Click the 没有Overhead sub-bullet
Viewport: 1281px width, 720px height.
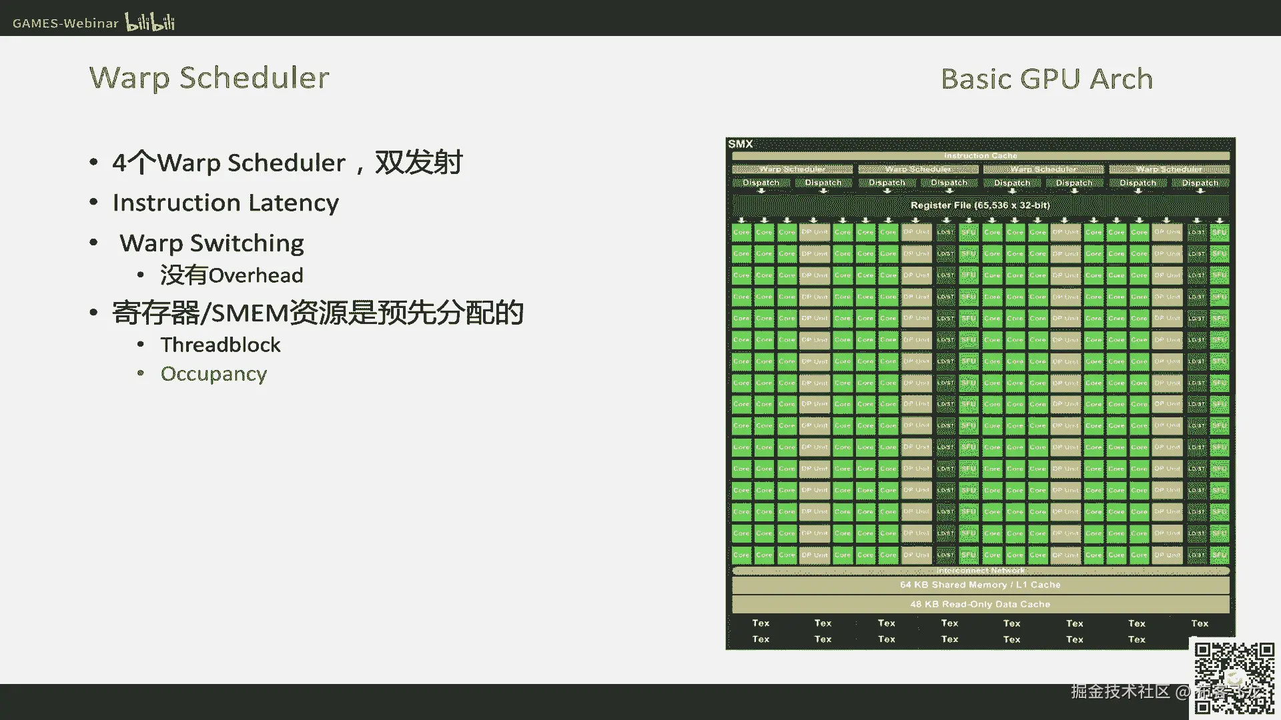click(x=232, y=275)
